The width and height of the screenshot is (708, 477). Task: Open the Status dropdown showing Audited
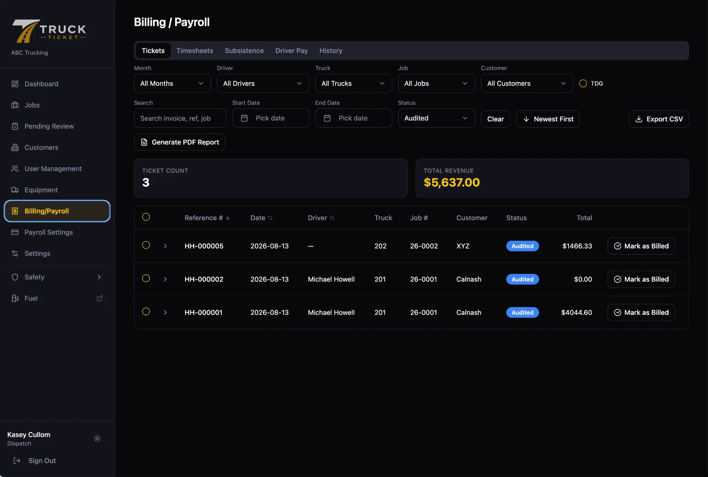click(436, 118)
